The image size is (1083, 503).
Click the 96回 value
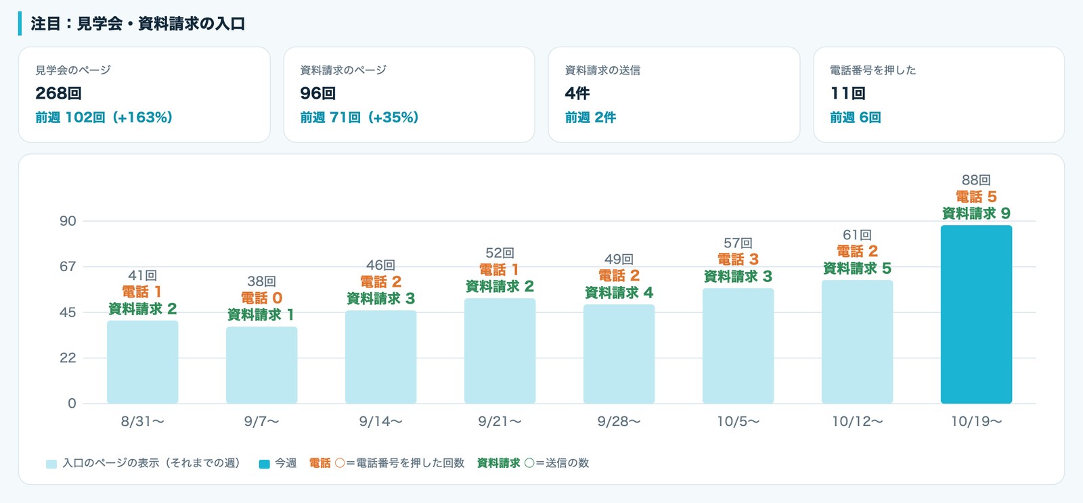coord(317,93)
